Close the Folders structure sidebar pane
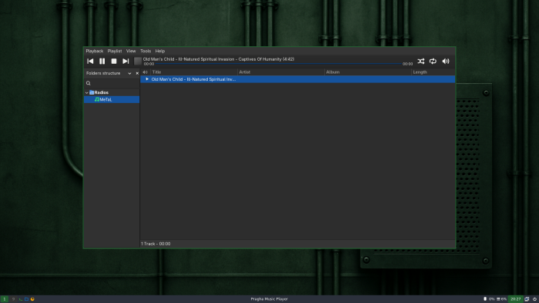 click(137, 73)
